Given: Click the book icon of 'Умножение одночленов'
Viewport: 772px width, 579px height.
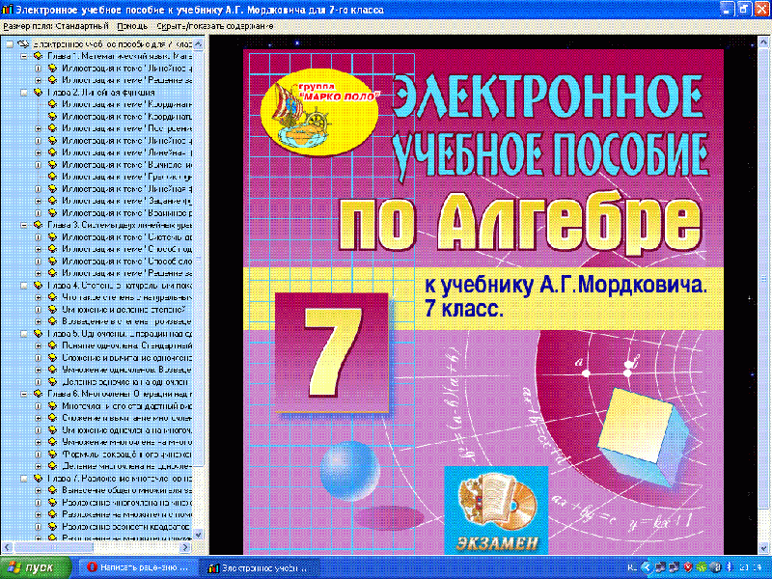Looking at the screenshot, I should (x=53, y=370).
